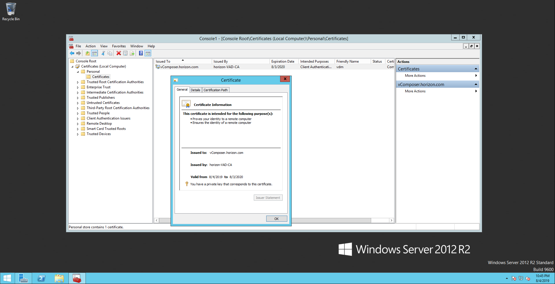Toggle the Show/Hide Console Tree icon

click(x=95, y=53)
